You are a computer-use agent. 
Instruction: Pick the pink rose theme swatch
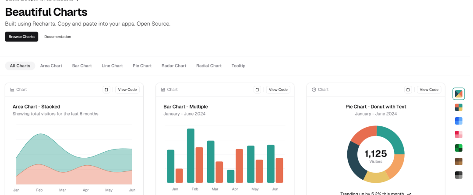point(459,134)
